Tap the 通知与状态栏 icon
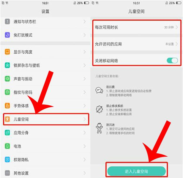The image size is (183, 178). [x=7, y=22]
